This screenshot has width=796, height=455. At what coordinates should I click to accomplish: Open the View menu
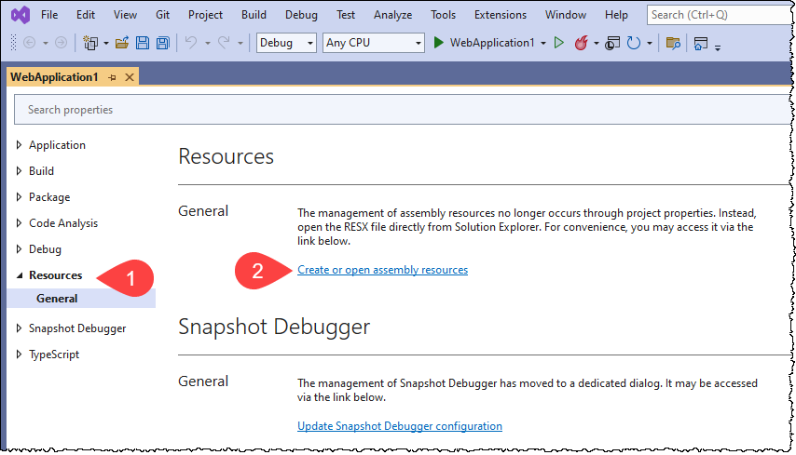click(x=125, y=15)
